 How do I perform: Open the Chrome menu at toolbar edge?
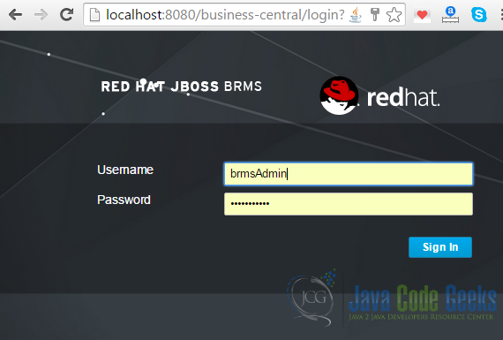point(501,15)
